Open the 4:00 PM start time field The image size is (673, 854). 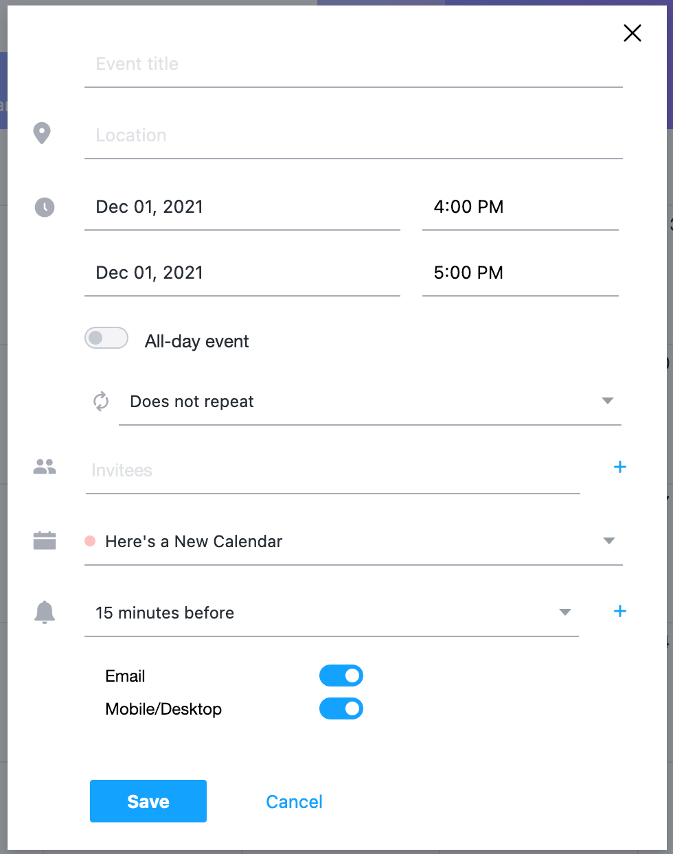[520, 207]
